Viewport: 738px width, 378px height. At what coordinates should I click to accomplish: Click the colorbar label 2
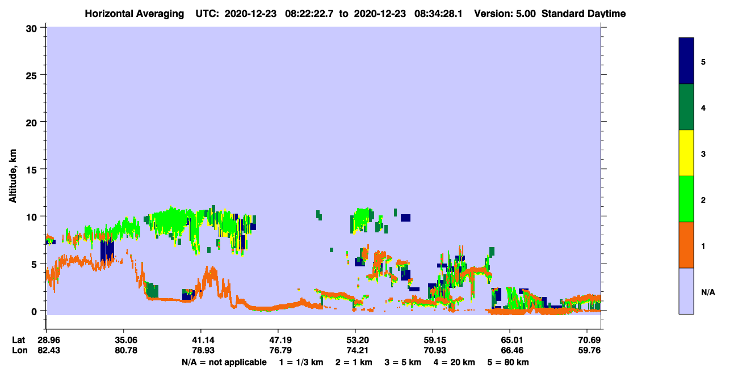pyautogui.click(x=703, y=199)
